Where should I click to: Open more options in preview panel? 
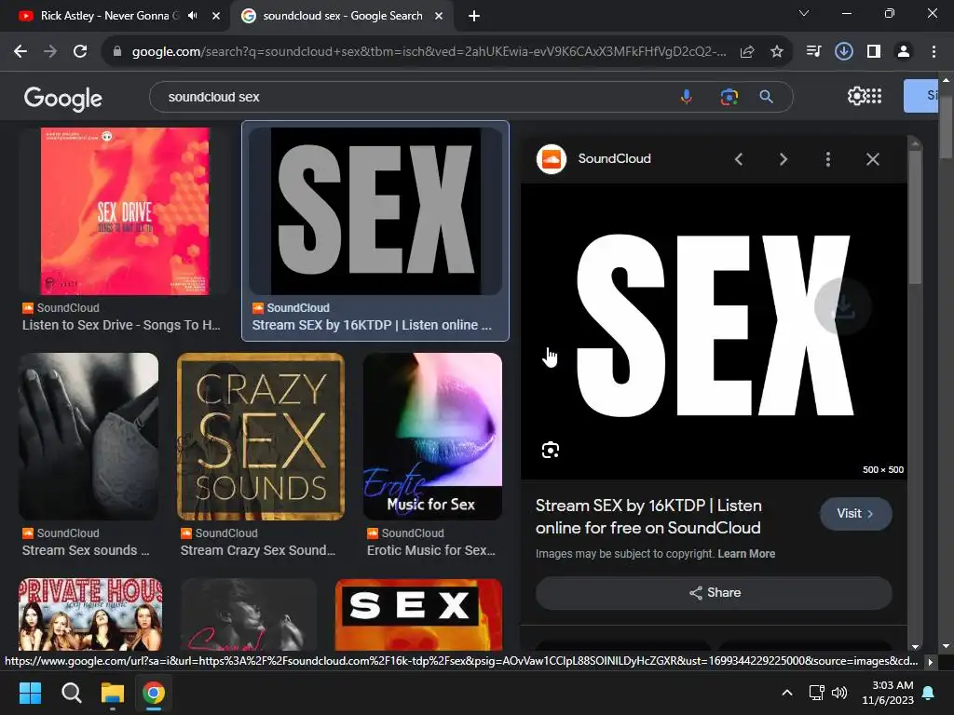[x=827, y=159]
